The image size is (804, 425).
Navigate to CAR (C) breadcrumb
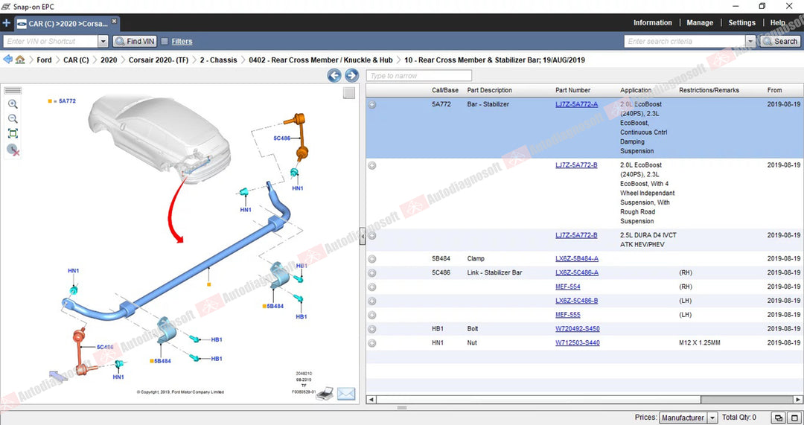[x=76, y=60]
